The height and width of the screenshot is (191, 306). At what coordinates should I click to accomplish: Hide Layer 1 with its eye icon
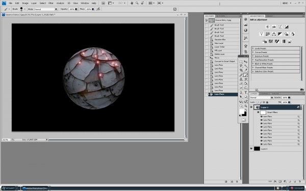click(x=251, y=107)
